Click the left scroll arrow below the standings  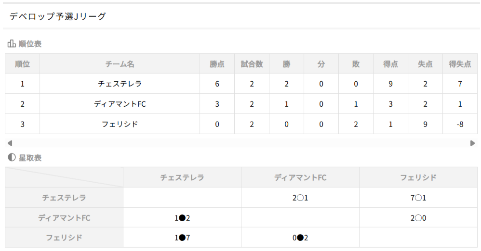pyautogui.click(x=10, y=143)
